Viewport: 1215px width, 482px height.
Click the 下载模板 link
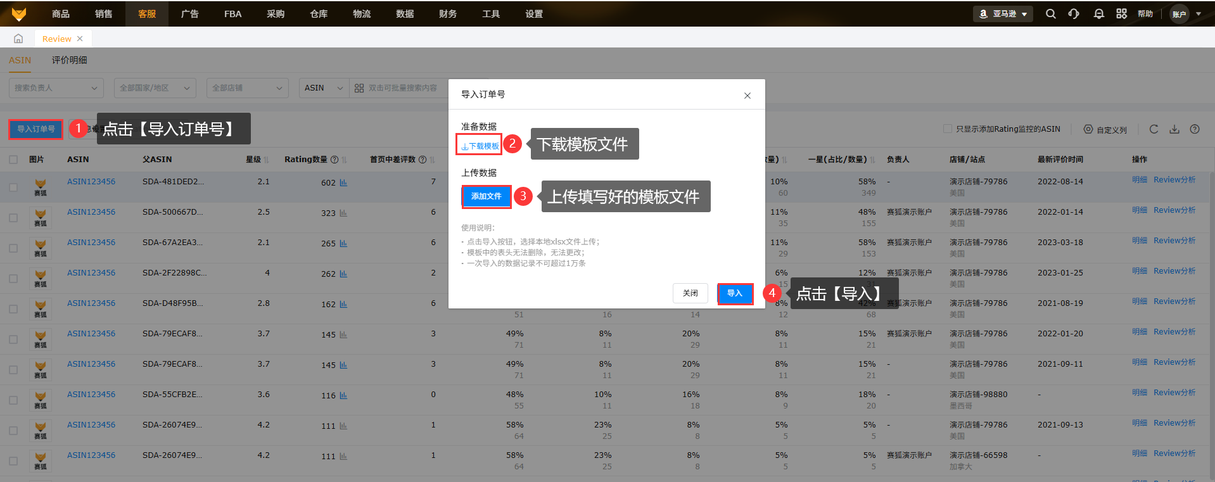pos(480,146)
